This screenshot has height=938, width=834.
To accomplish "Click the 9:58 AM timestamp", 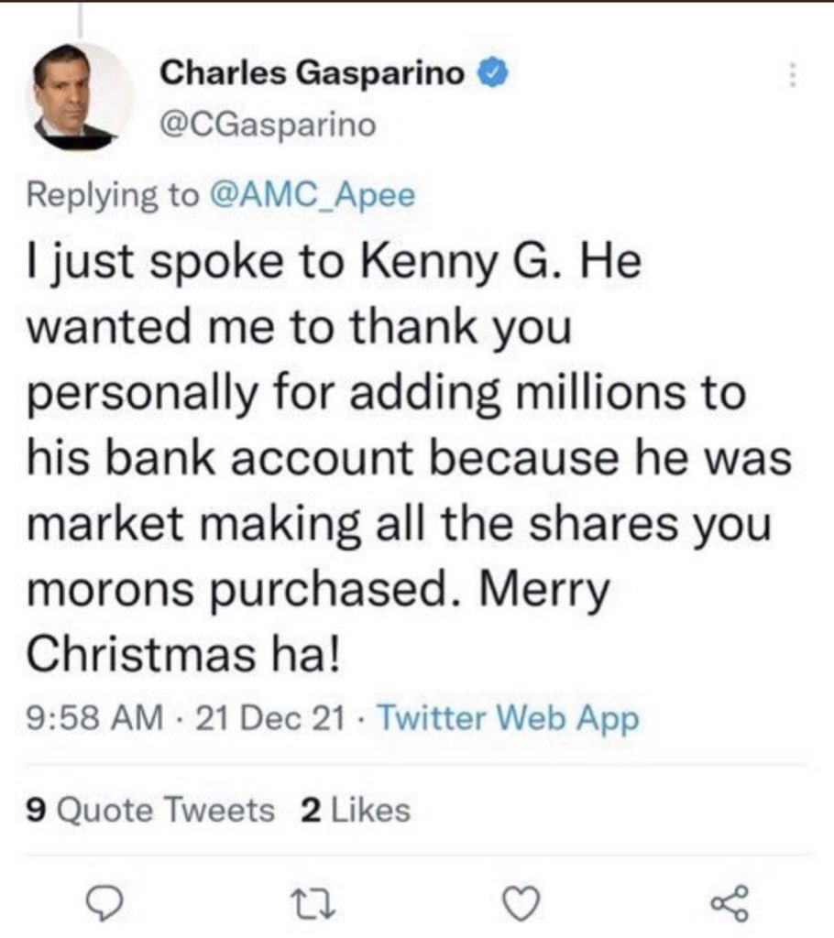I will (x=89, y=719).
